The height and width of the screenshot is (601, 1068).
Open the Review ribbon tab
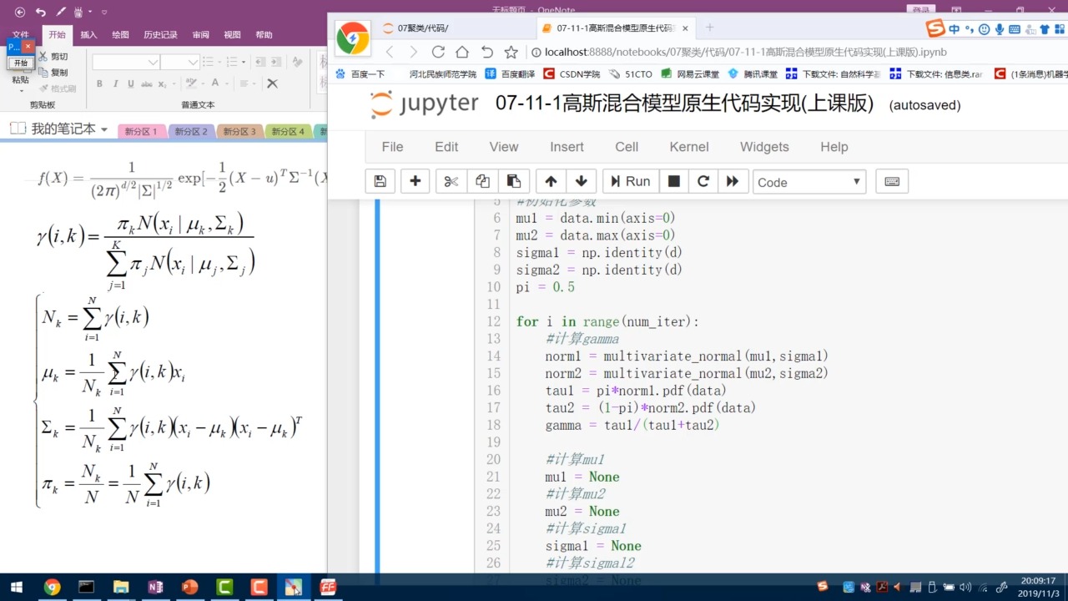pos(200,35)
